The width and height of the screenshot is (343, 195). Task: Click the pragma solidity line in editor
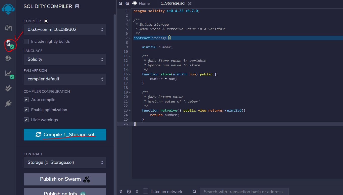click(x=166, y=11)
